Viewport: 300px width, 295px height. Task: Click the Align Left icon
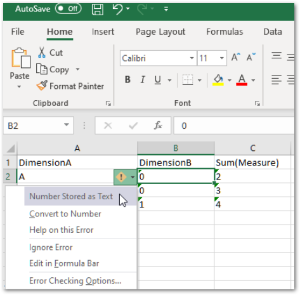pyautogui.click(x=277, y=80)
